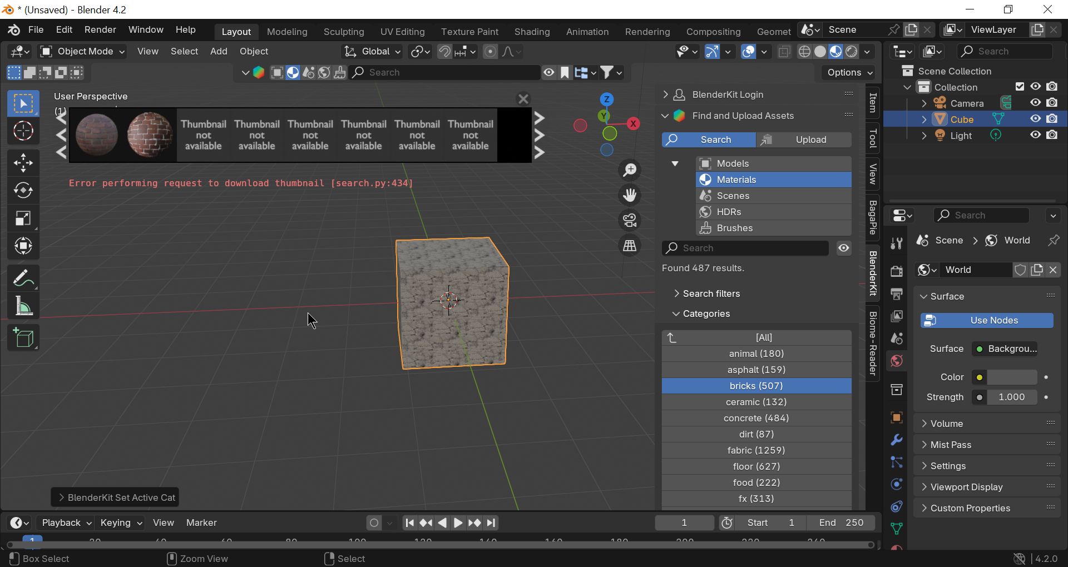Image resolution: width=1068 pixels, height=567 pixels.
Task: Click the Cursor tool
Action: click(x=23, y=132)
